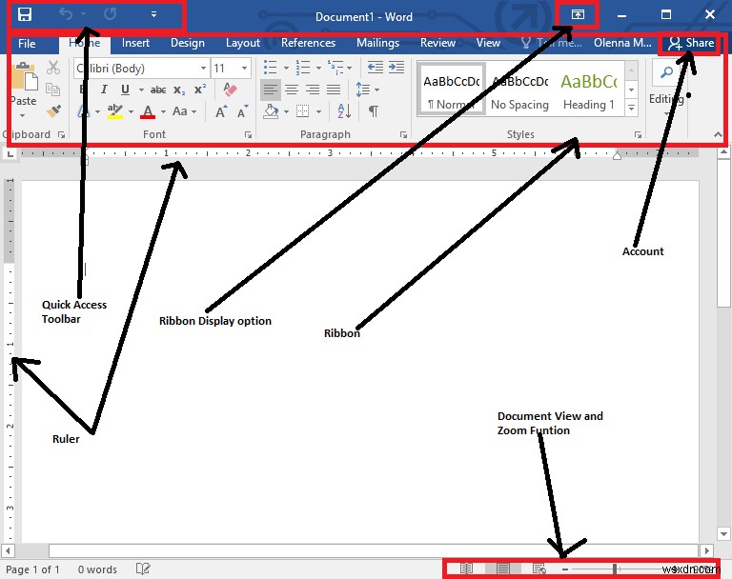The height and width of the screenshot is (579, 732).
Task: Click the Shading paint bucket icon
Action: (272, 111)
